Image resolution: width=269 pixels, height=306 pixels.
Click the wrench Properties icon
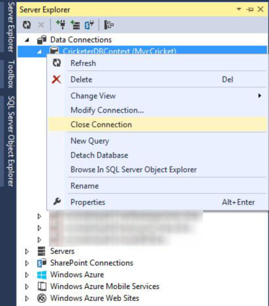point(57,202)
